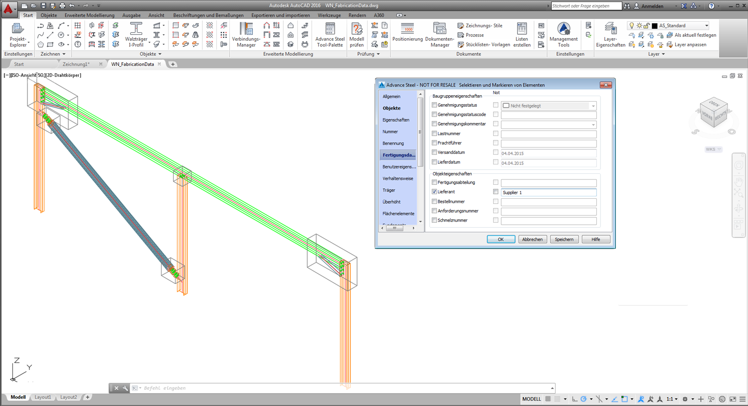The height and width of the screenshot is (406, 748).
Task: Check the Lieferdatum option
Action: (434, 162)
